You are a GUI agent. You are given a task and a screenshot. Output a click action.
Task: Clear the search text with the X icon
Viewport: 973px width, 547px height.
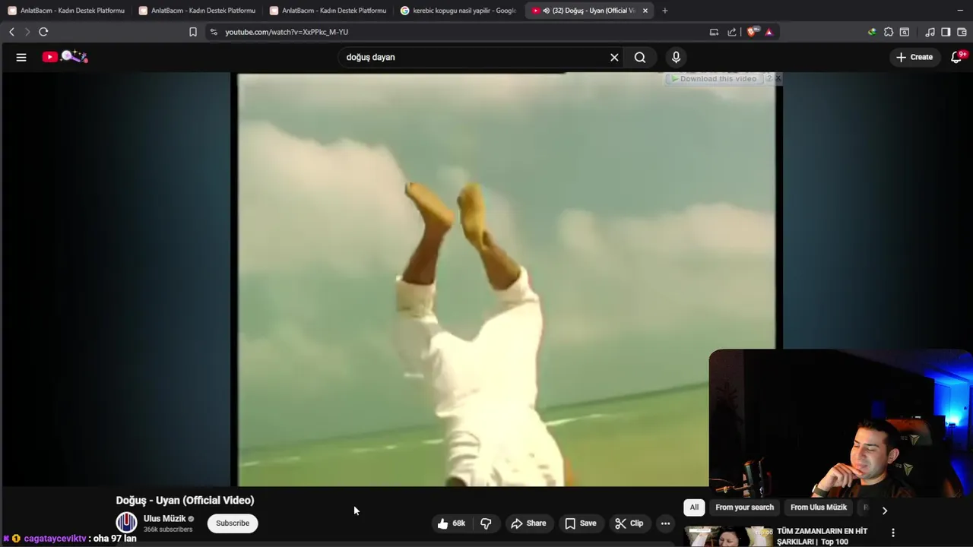tap(614, 57)
